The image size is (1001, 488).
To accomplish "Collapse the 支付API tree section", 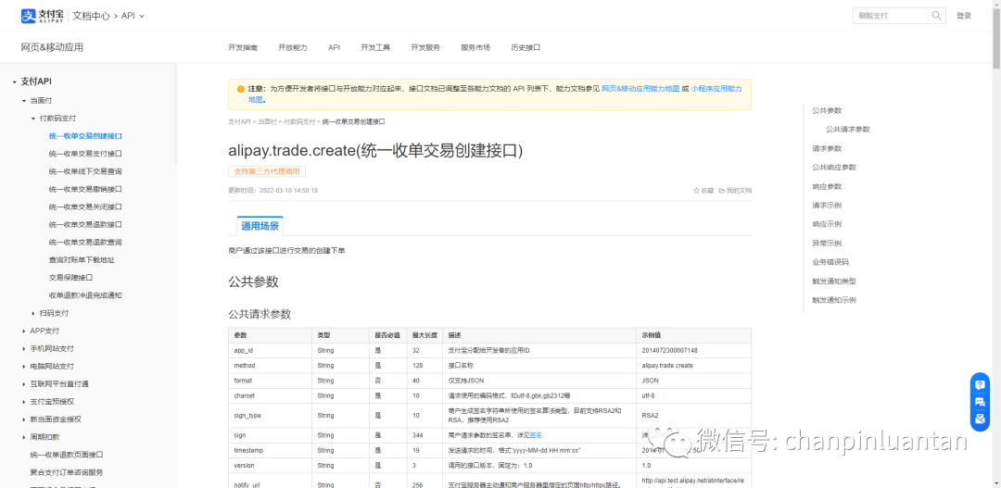I will pyautogui.click(x=14, y=81).
